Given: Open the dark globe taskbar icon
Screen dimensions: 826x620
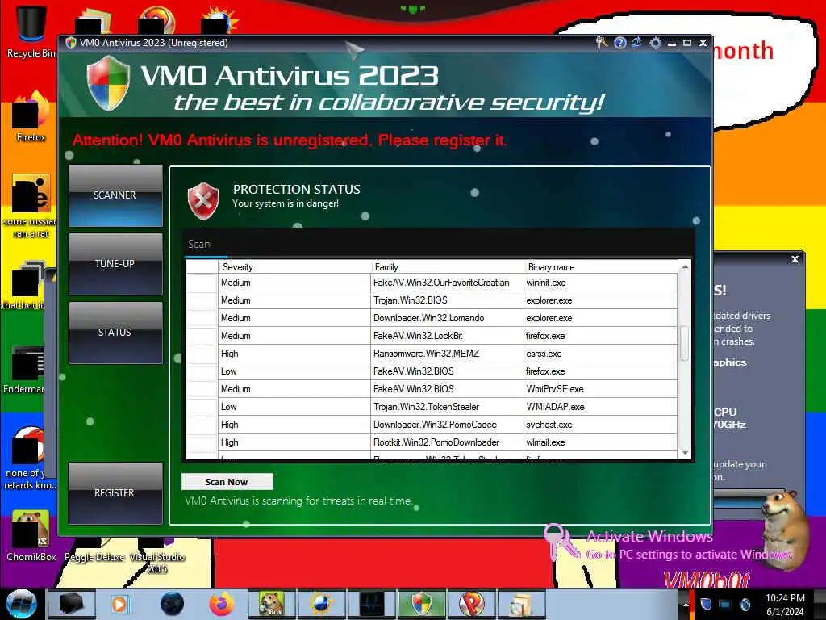Looking at the screenshot, I should (x=172, y=604).
